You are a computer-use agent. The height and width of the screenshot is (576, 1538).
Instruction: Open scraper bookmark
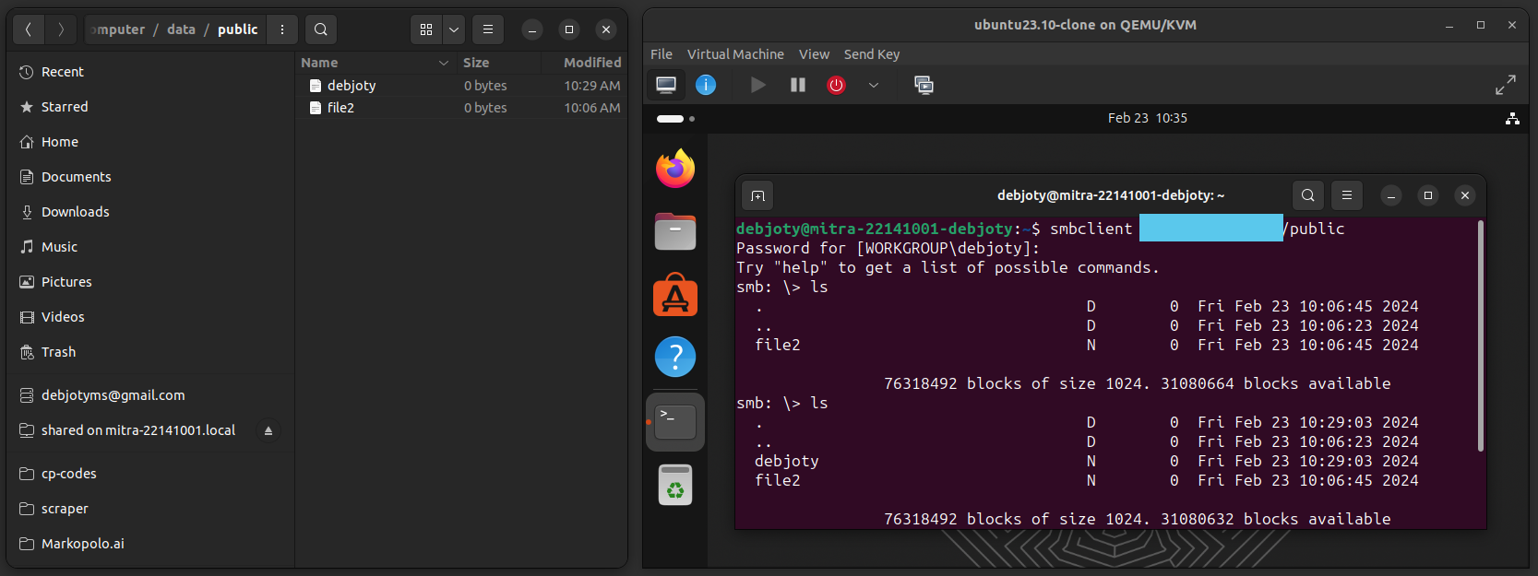click(x=150, y=509)
